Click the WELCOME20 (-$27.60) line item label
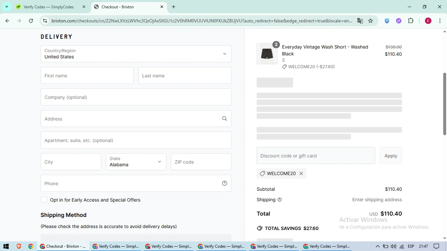 [311, 67]
